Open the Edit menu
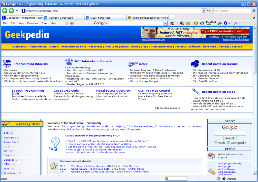Viewport: 258px width, 182px height. [13, 23]
